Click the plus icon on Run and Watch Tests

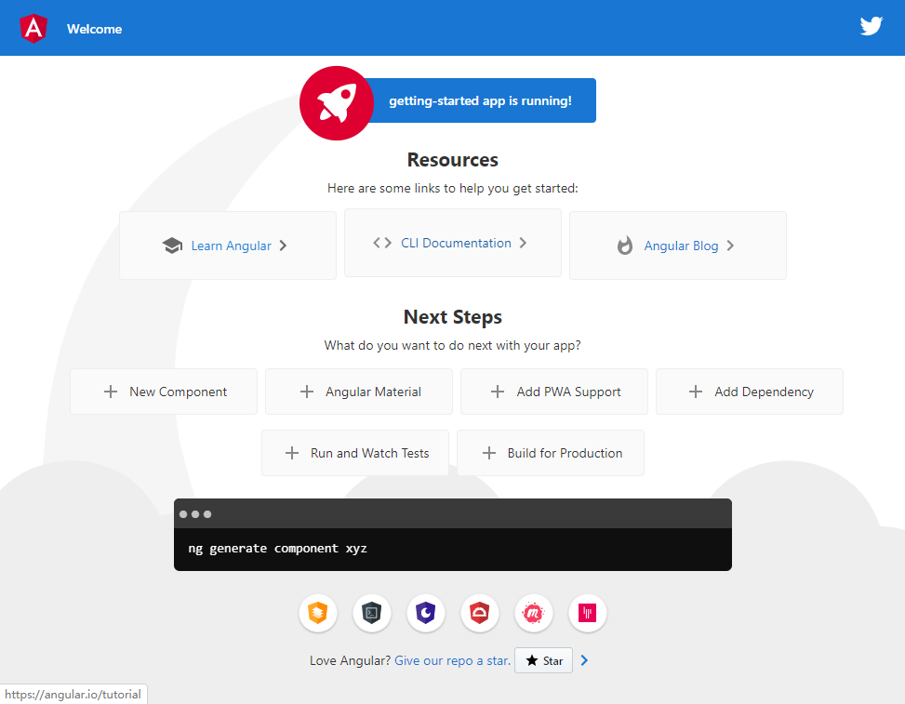click(292, 453)
